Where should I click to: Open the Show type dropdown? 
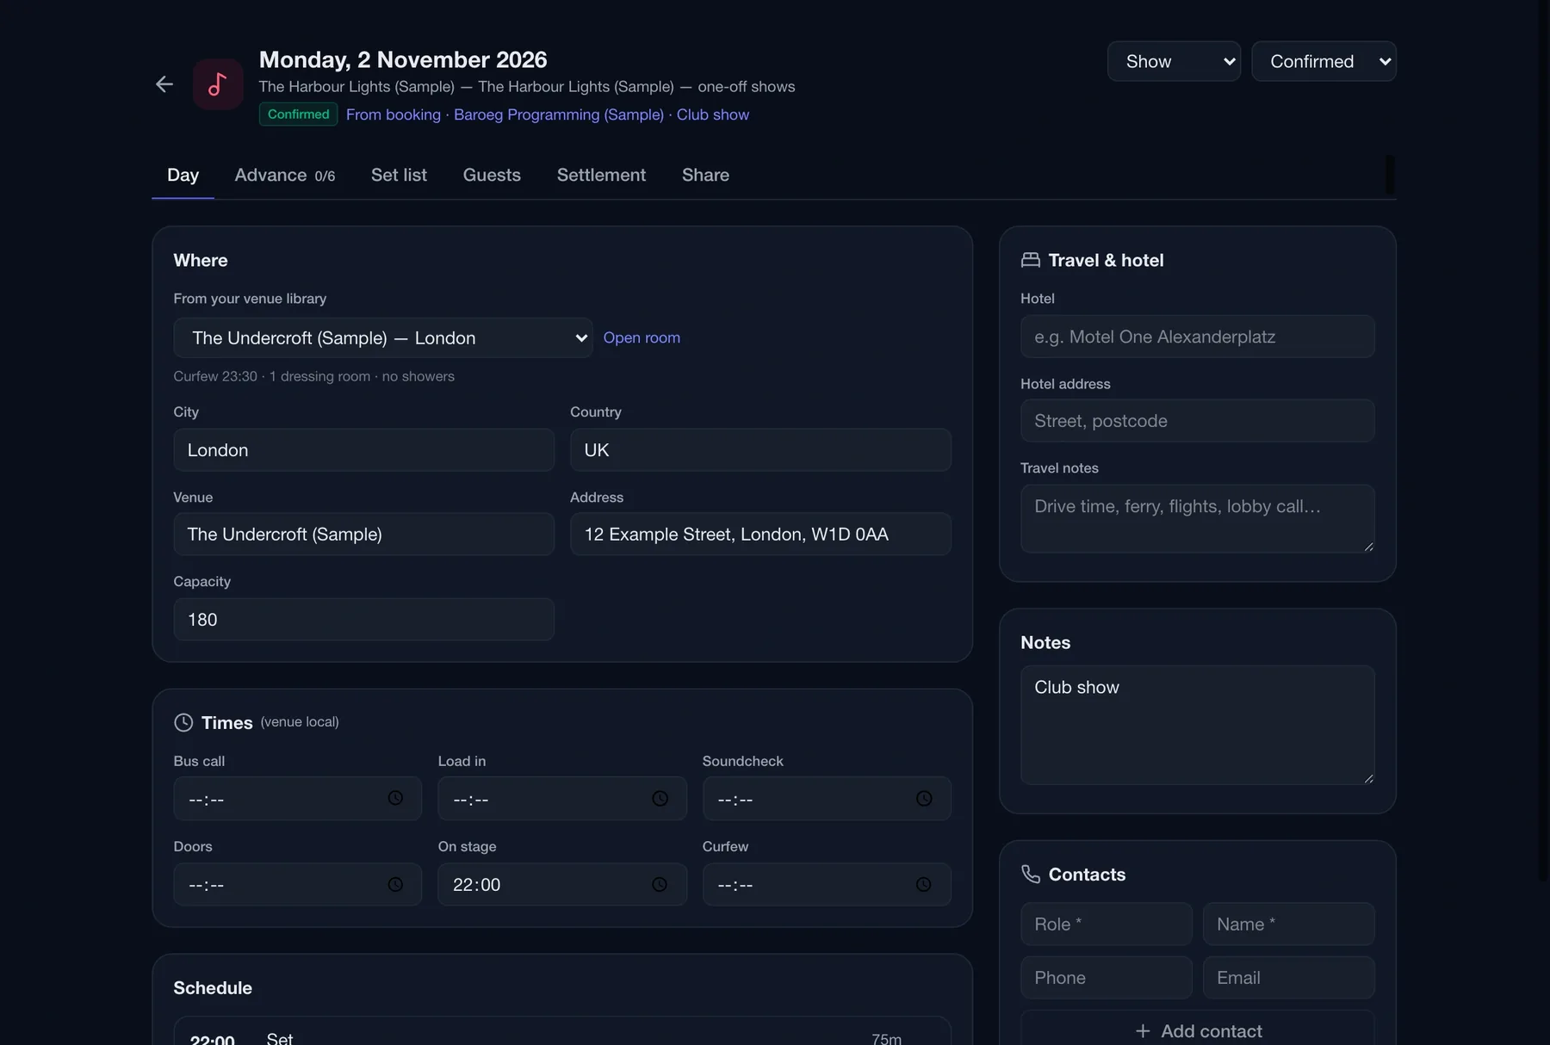(x=1174, y=61)
